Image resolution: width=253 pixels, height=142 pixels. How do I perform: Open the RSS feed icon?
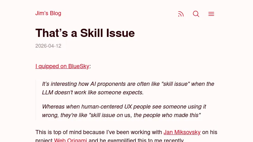click(x=181, y=14)
